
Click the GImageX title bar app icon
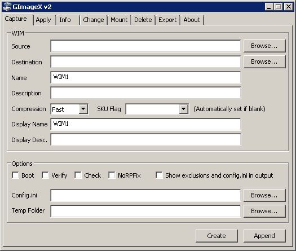pos(7,7)
